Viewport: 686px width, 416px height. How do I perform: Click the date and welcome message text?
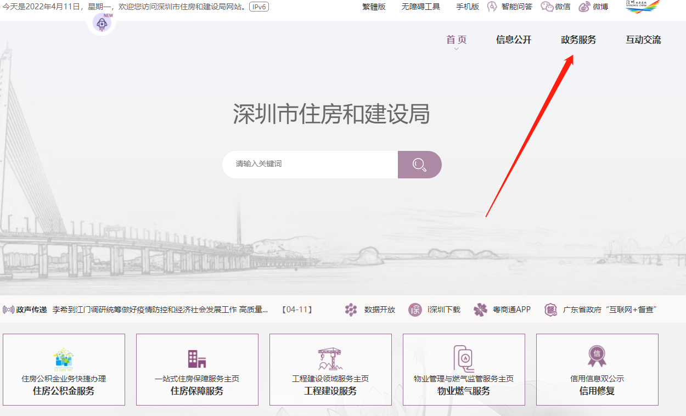(125, 7)
